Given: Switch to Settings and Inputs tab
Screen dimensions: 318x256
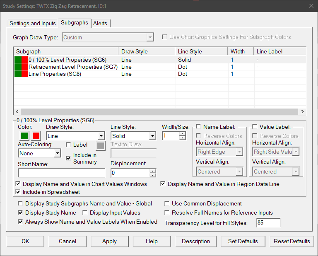Looking at the screenshot, I should pyautogui.click(x=33, y=23).
